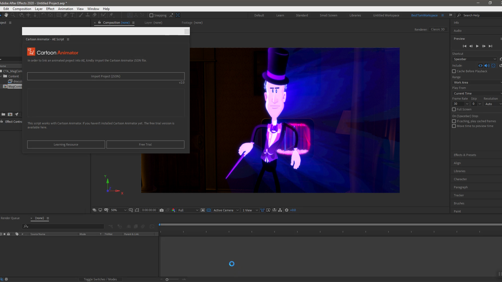
Task: Select the Puppet Pin tool
Action: click(111, 15)
